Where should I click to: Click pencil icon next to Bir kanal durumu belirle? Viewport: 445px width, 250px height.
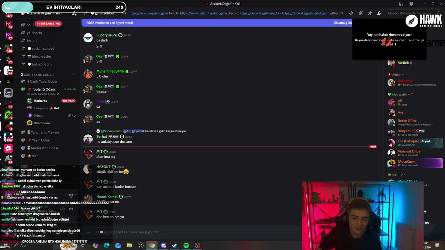point(58,94)
